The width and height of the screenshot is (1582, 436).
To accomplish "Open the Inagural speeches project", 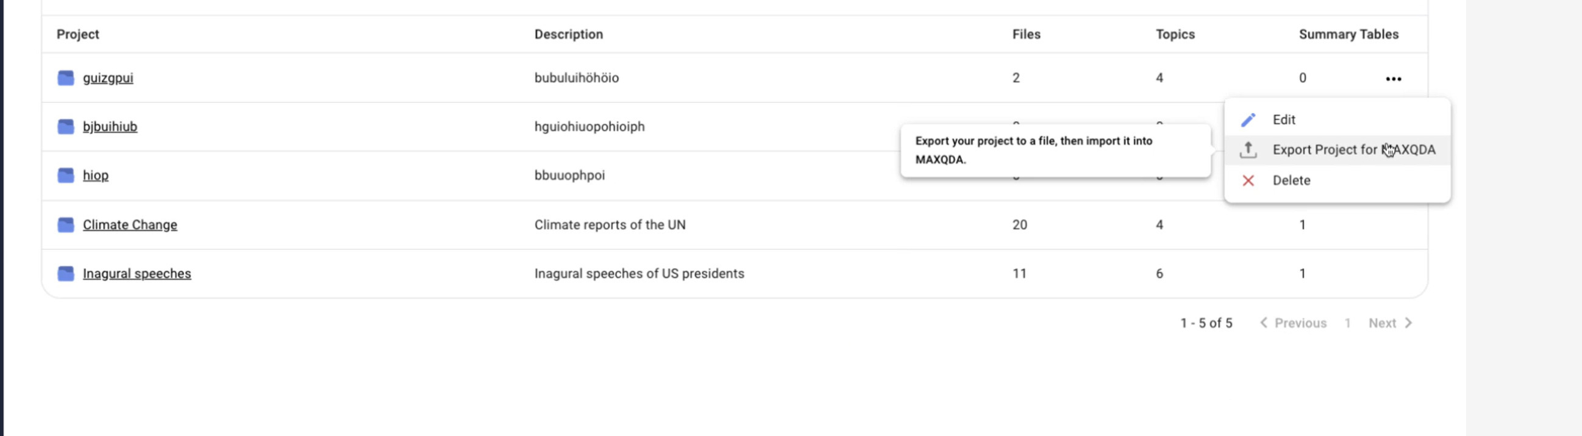I will [137, 273].
